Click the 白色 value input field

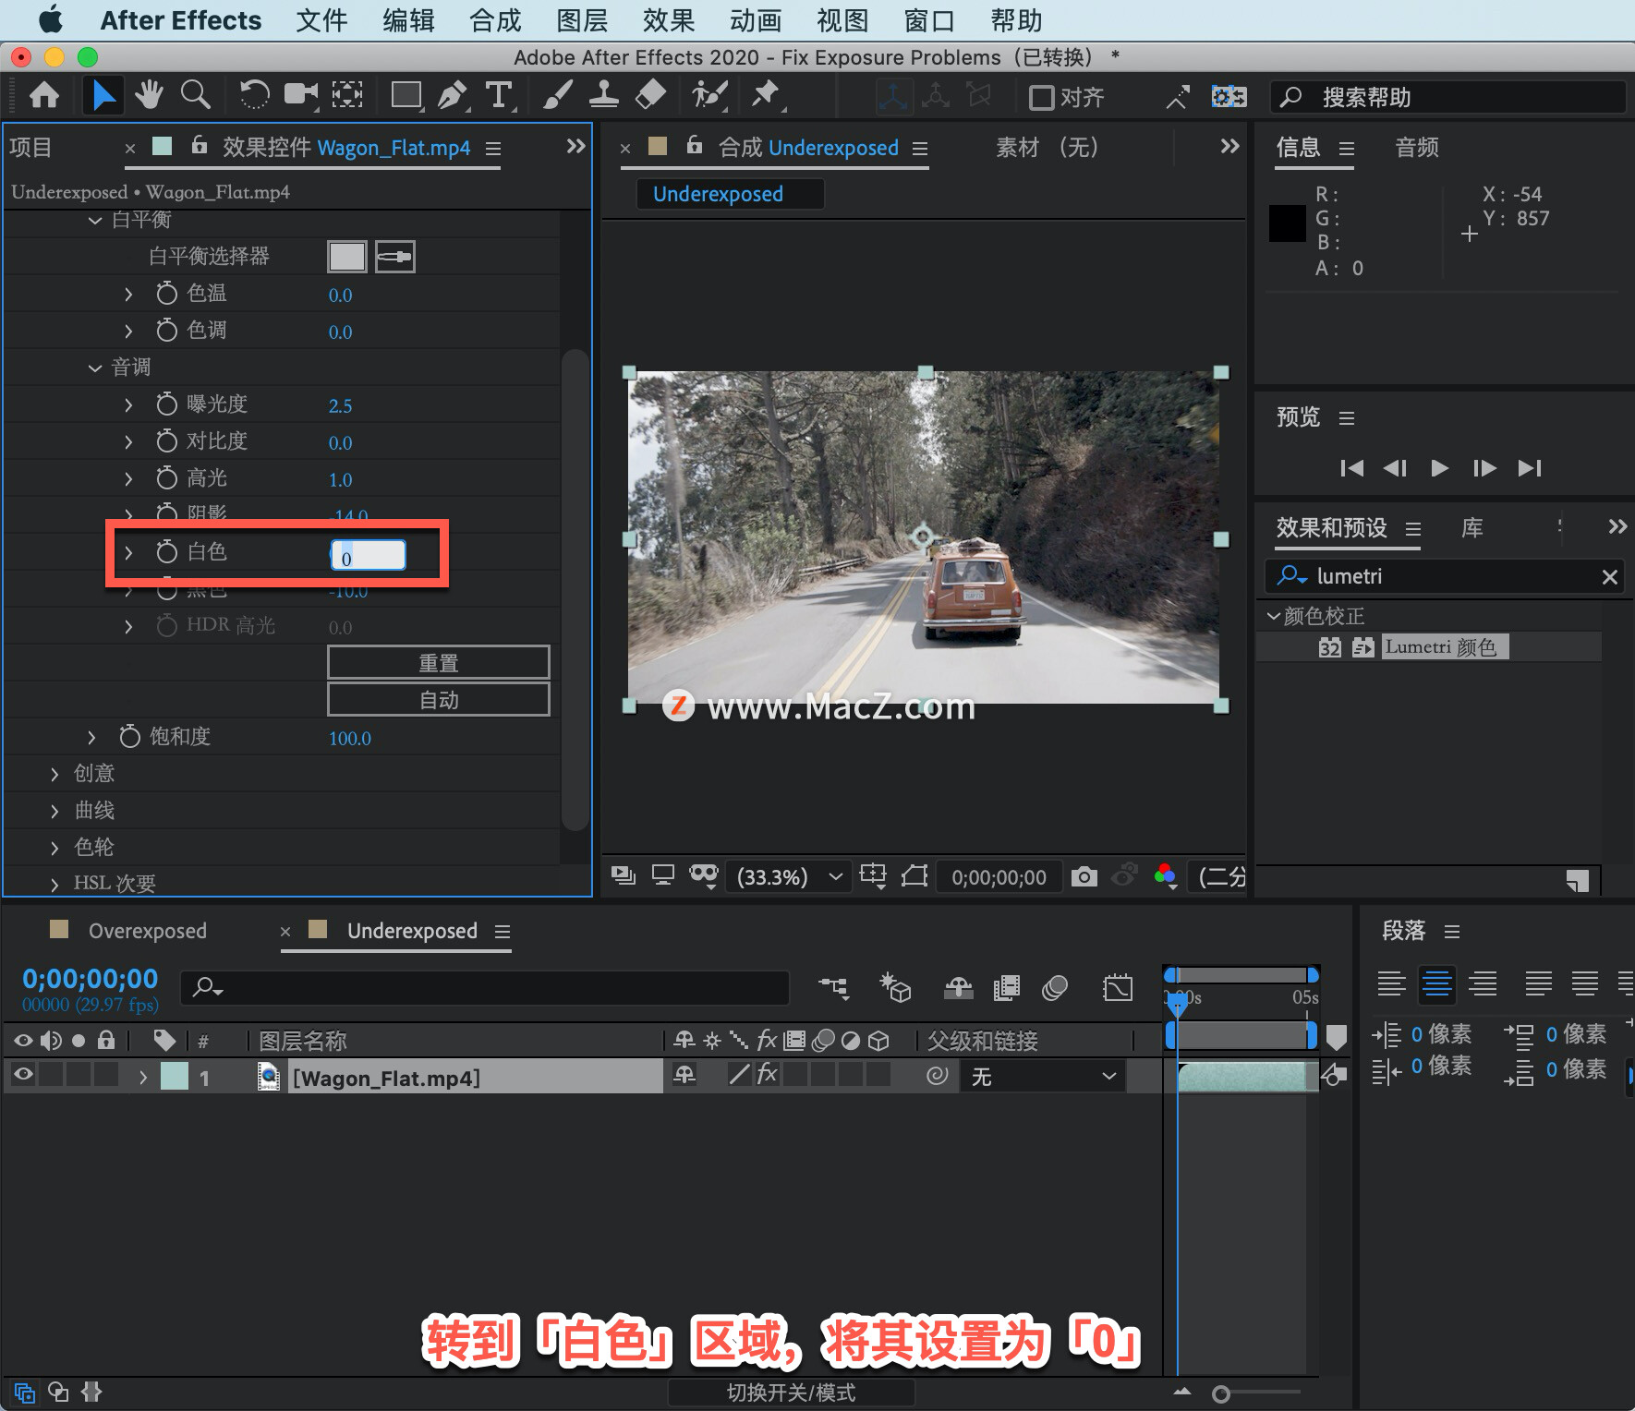click(x=369, y=555)
